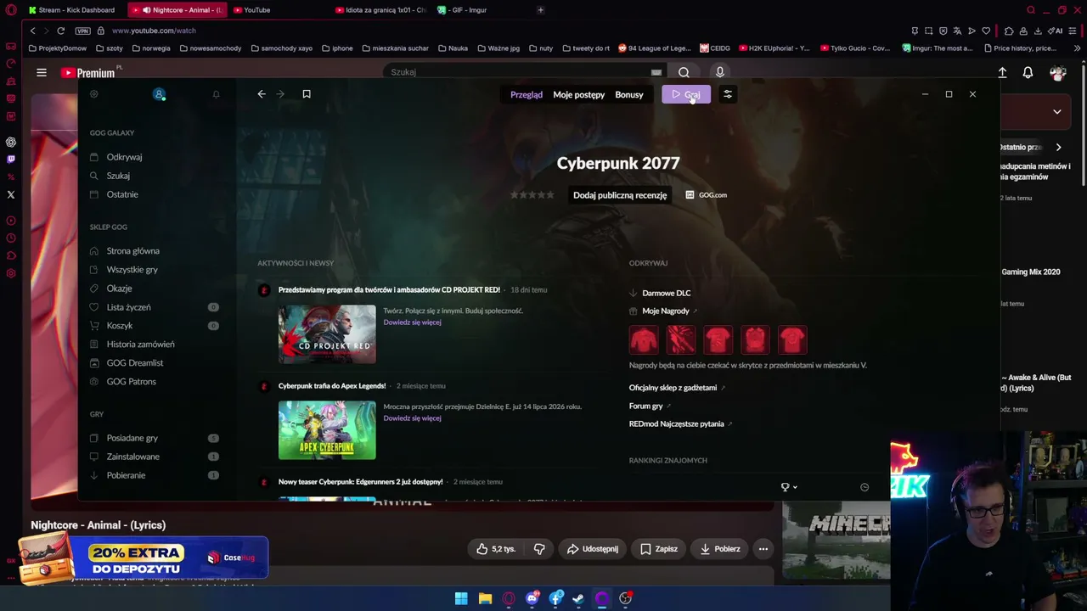Open GOG Galaxy notifications bell
1087x611 pixels.
pos(216,94)
